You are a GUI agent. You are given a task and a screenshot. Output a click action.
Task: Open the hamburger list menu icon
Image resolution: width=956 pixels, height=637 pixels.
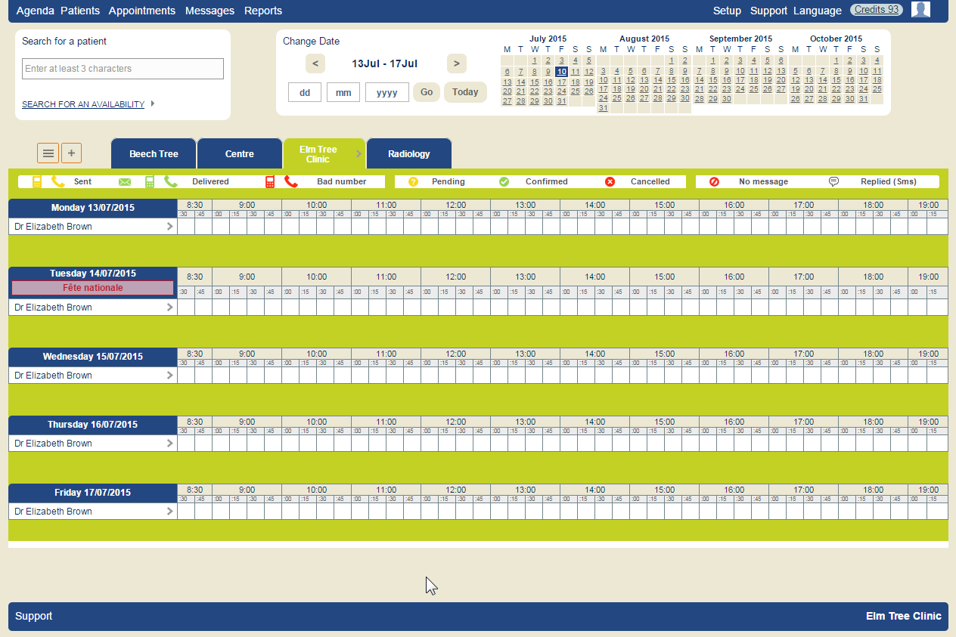pos(48,153)
